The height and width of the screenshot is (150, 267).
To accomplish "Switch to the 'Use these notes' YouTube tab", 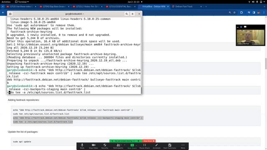I will [21, 7].
